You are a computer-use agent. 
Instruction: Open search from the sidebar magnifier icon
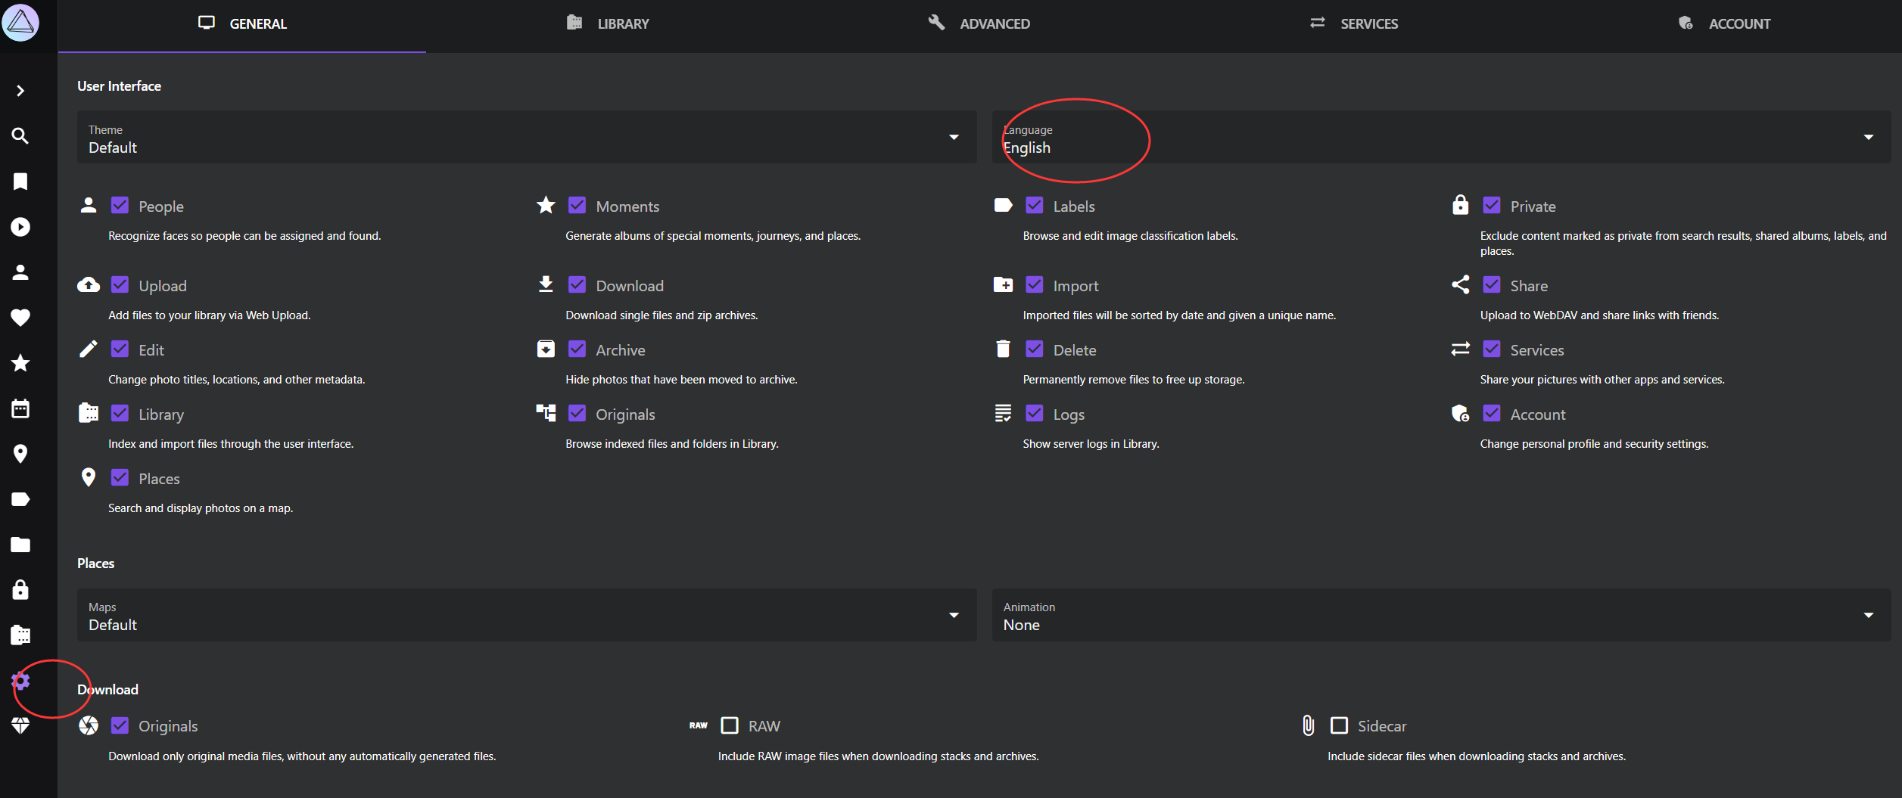point(20,136)
